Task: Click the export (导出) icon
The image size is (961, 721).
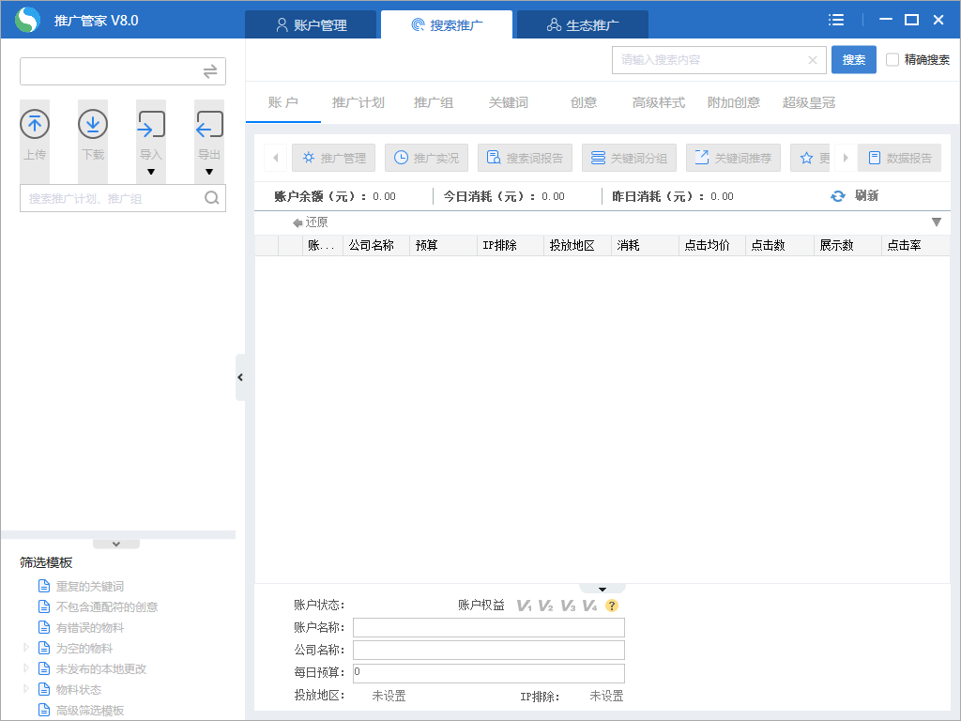Action: tap(209, 125)
